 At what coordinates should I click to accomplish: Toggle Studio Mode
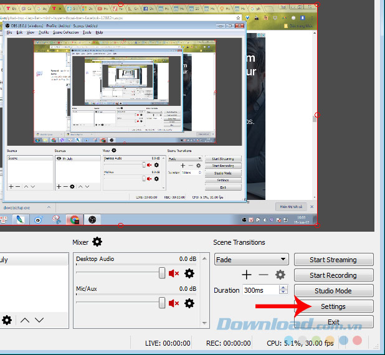[333, 291]
